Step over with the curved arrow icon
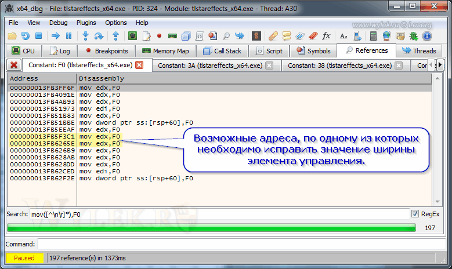Image resolution: width=452 pixels, height=269 pixels. pos(99,36)
